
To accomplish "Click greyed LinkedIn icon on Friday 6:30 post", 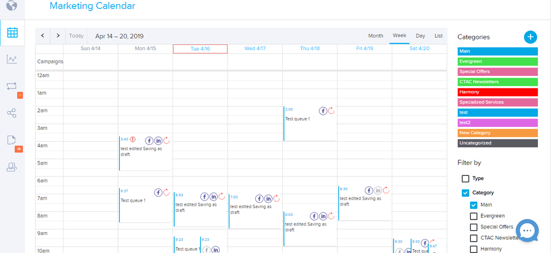I will click(x=378, y=191).
